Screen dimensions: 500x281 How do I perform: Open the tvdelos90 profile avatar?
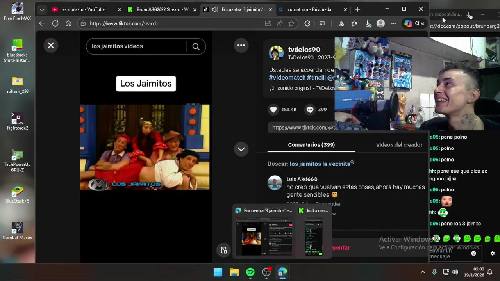[x=276, y=53]
